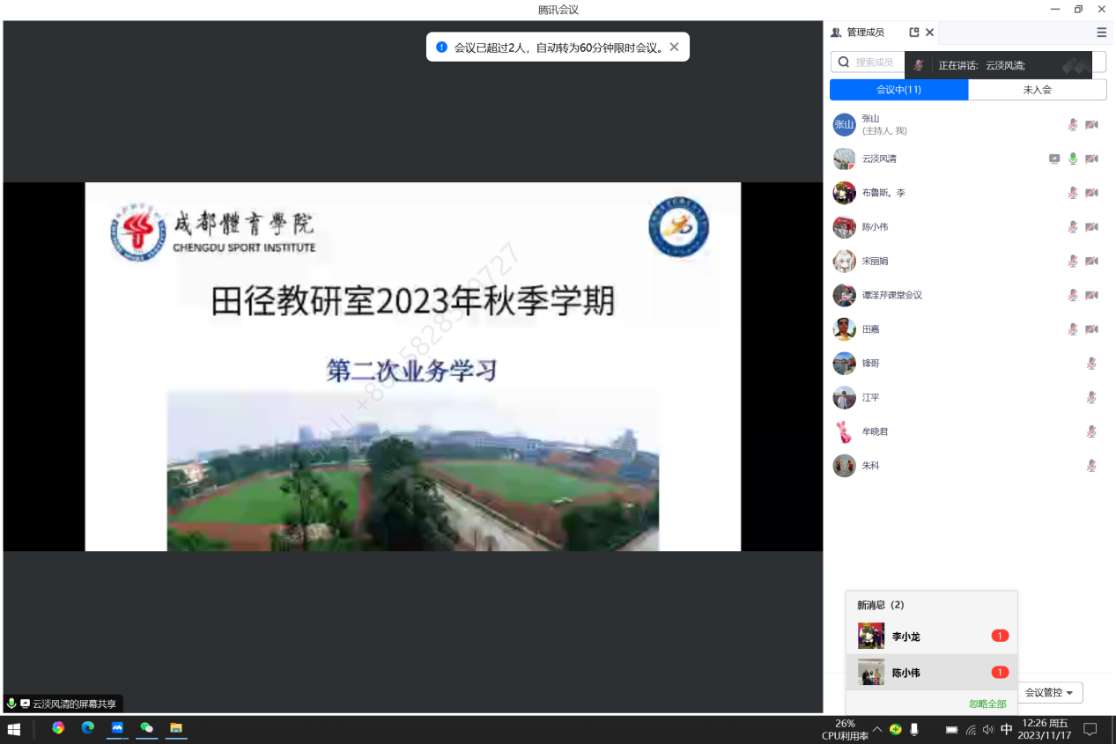Click the pop-out panel icon beside 管理成员
Viewport: 1116px width, 744px height.
point(913,33)
